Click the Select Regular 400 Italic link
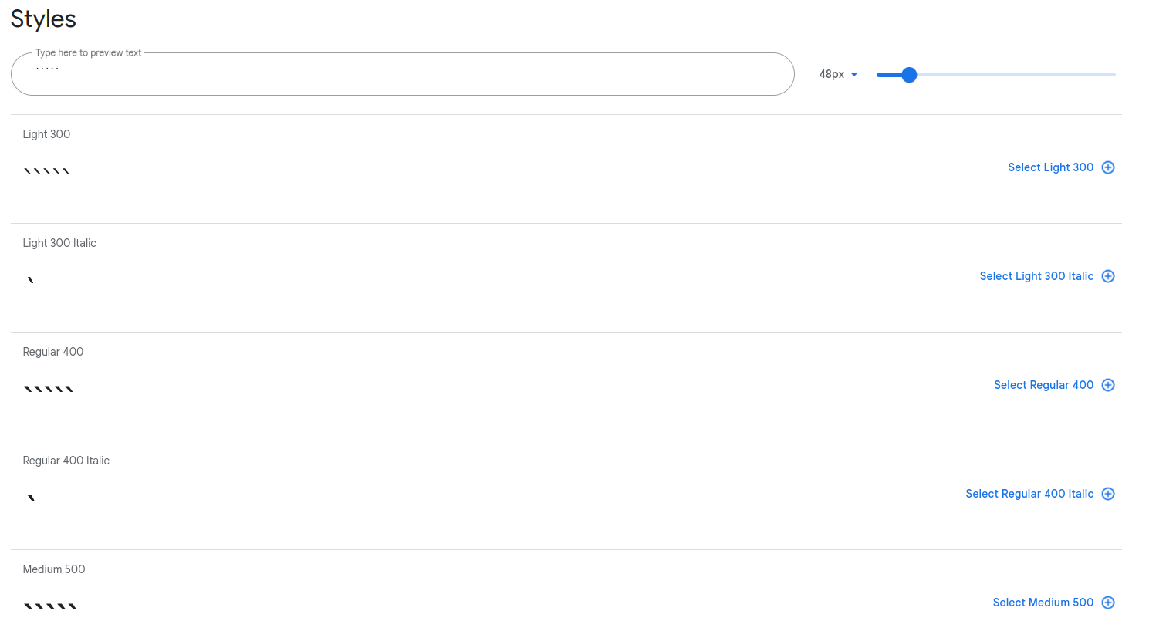The image size is (1149, 638). coord(1029,494)
